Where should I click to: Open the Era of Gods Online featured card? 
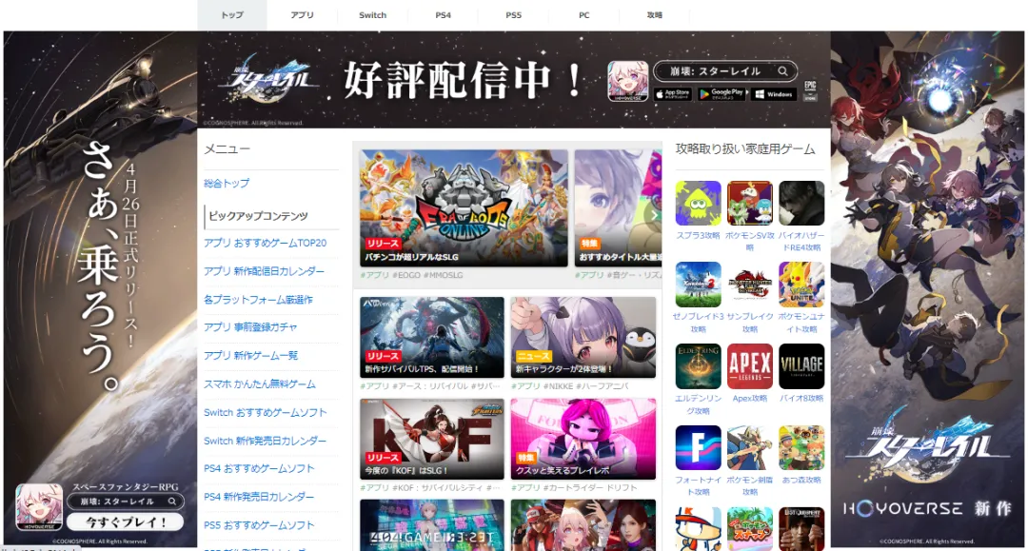[464, 207]
